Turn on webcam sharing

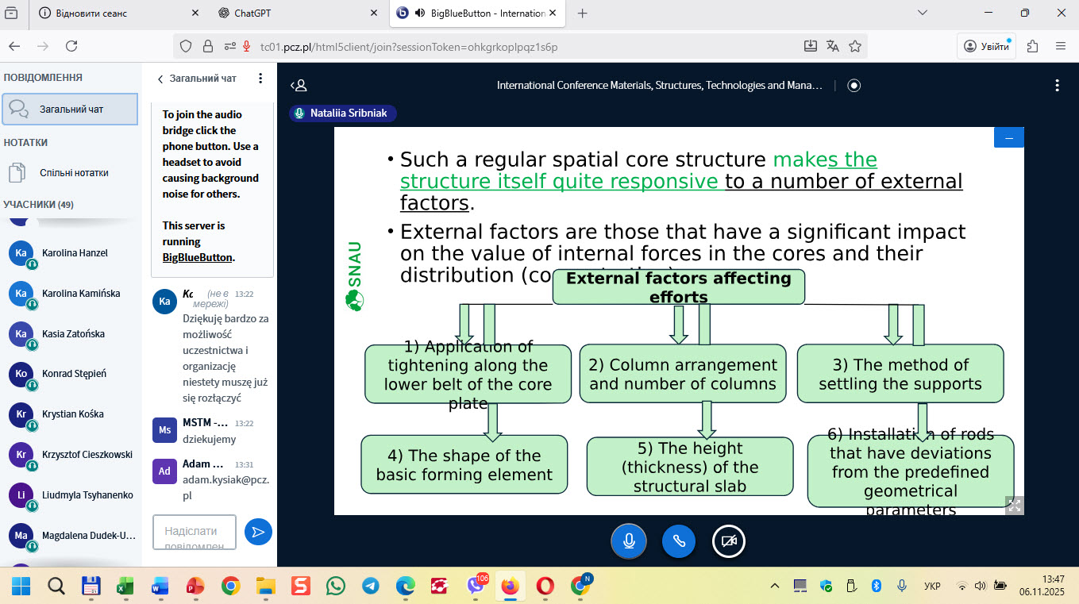(729, 541)
